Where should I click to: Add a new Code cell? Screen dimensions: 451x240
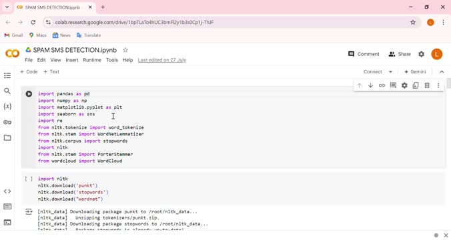pyautogui.click(x=29, y=71)
